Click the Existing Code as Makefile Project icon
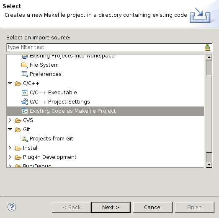219x218 pixels. point(25,111)
